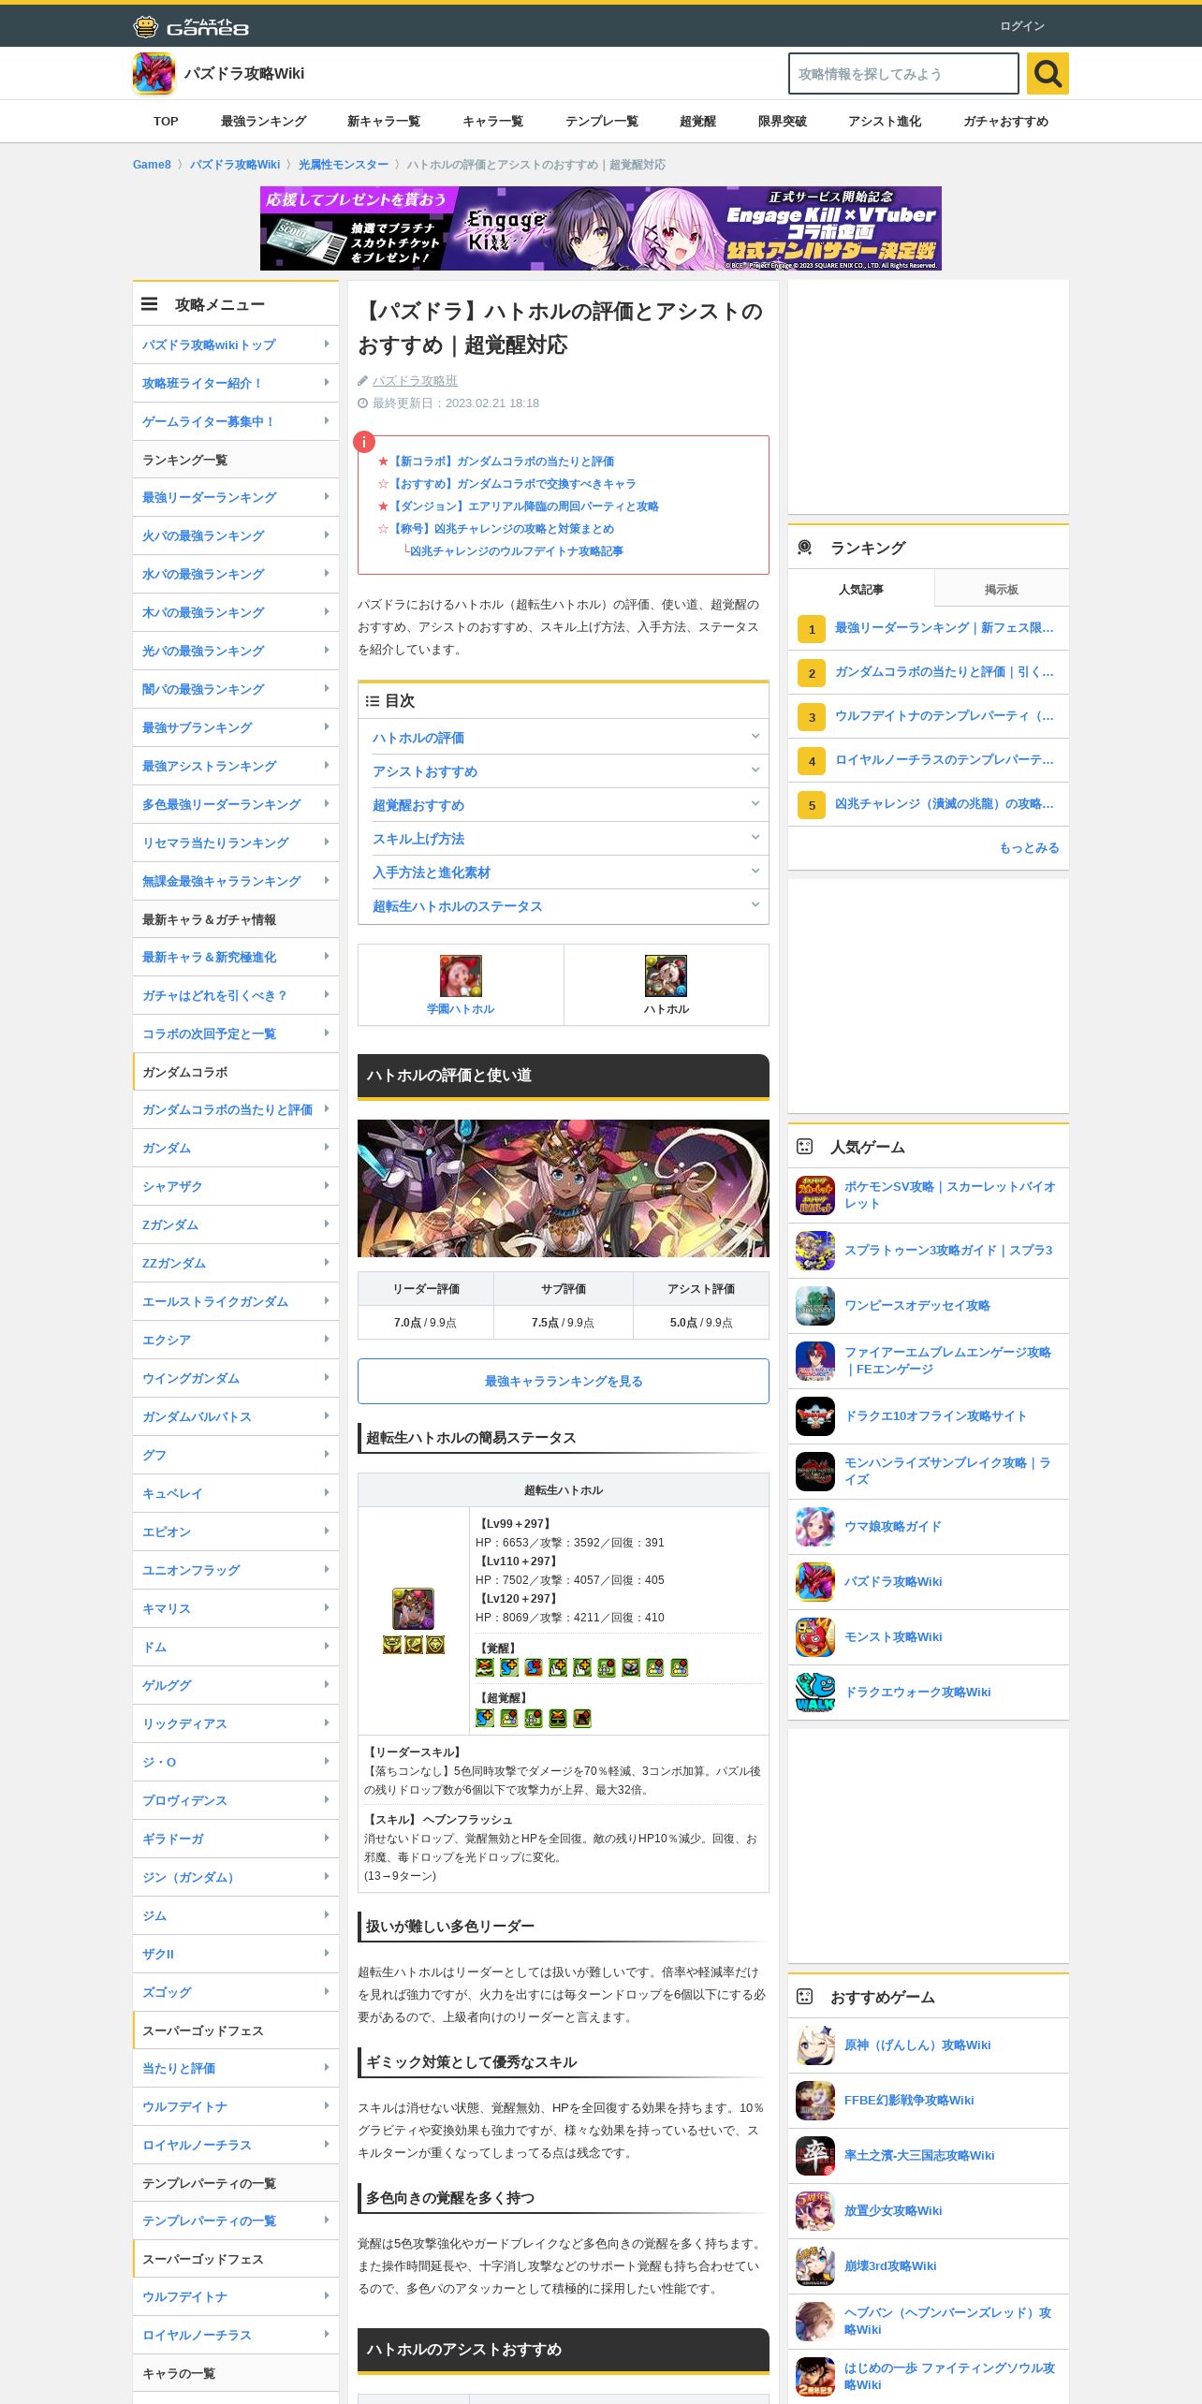Click the Engage Kill VTuber banner

point(601,228)
